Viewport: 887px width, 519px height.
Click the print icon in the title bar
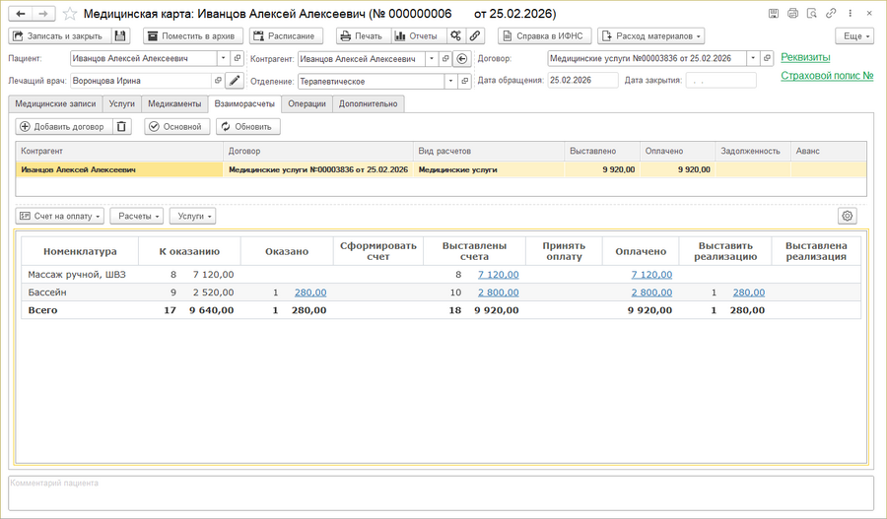click(792, 15)
